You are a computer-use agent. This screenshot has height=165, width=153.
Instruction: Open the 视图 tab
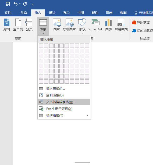tap(123, 13)
